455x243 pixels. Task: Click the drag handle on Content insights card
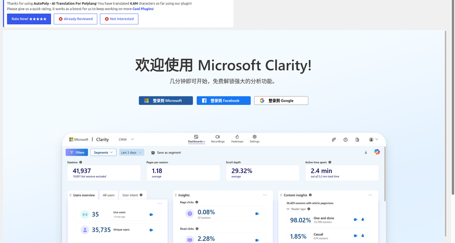pos(281,195)
